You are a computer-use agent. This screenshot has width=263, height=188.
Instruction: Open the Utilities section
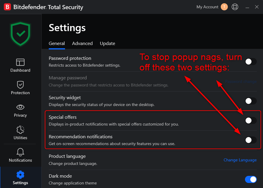click(x=20, y=133)
